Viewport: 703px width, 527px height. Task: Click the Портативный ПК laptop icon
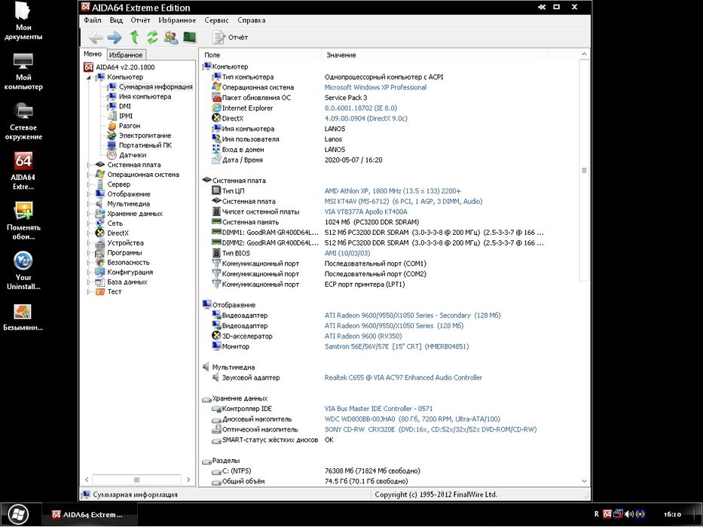pos(112,145)
